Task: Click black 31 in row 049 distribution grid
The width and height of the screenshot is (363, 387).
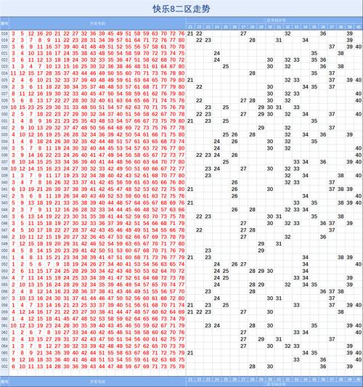Action: tap(279, 244)
